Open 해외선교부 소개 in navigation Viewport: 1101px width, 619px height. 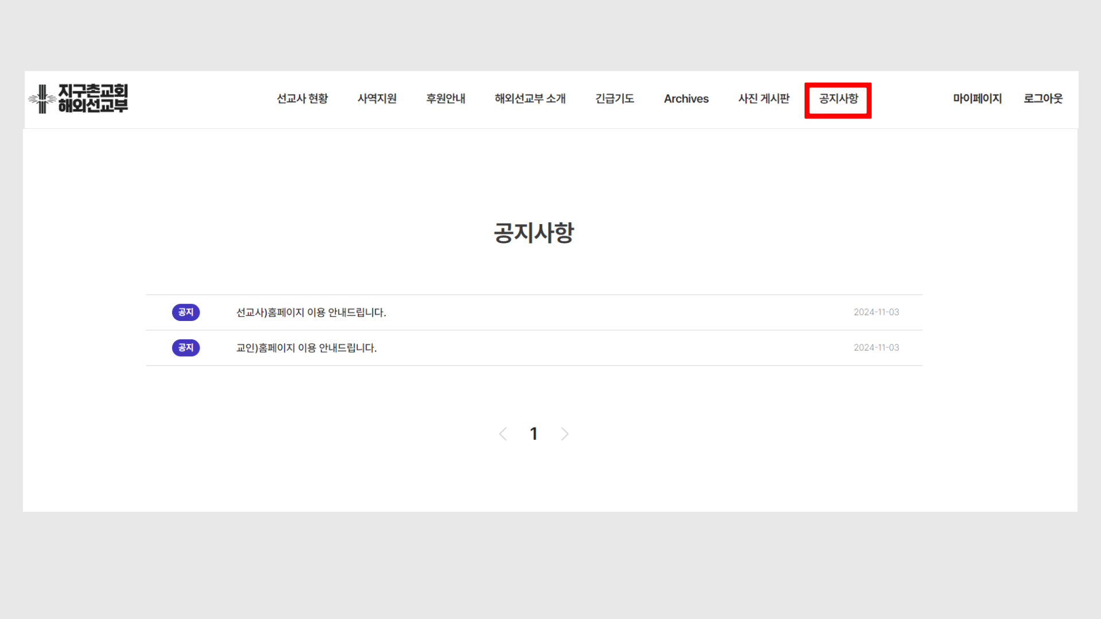click(530, 99)
